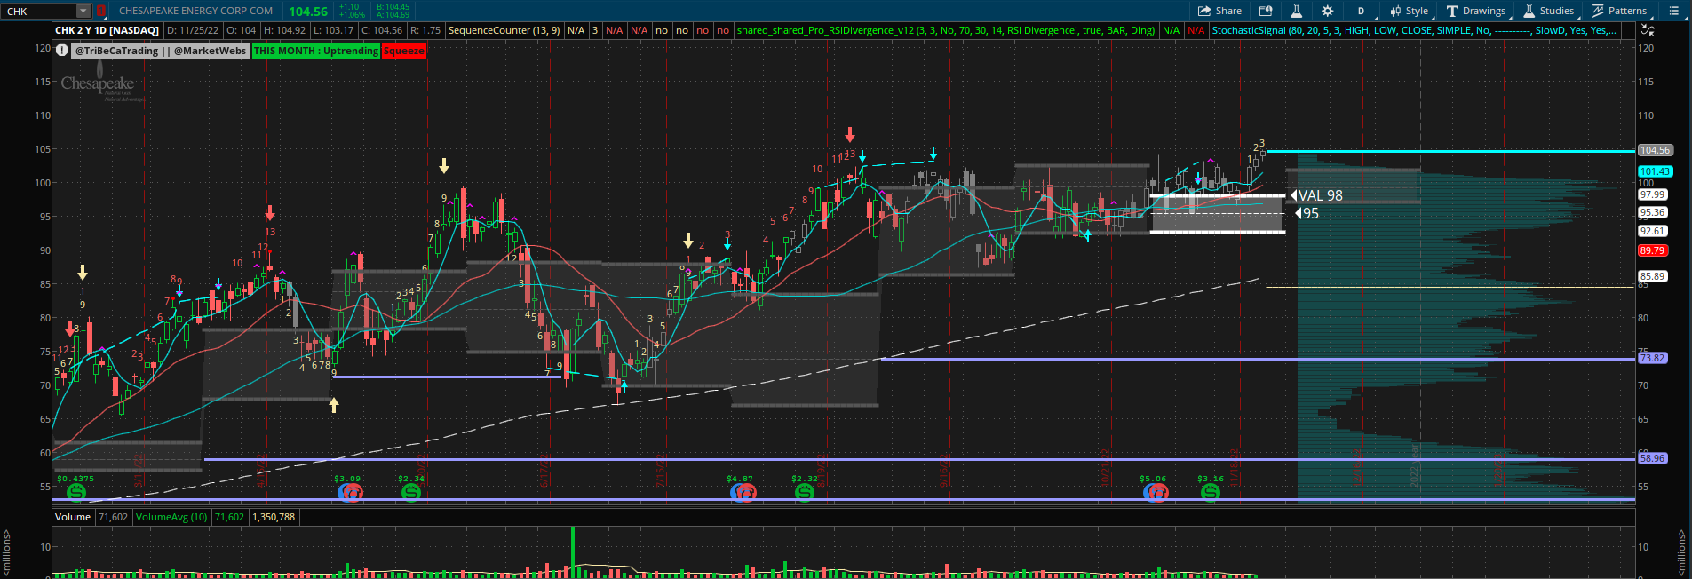Image resolution: width=1692 pixels, height=579 pixels.
Task: Click the $3.16 dividend marker icon
Action: coord(1211,492)
